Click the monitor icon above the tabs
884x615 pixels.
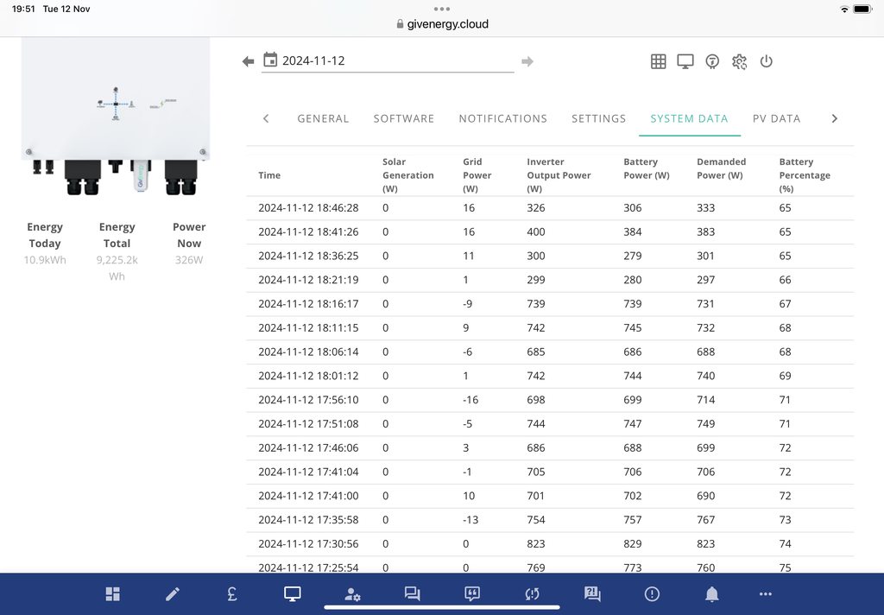[x=685, y=61]
